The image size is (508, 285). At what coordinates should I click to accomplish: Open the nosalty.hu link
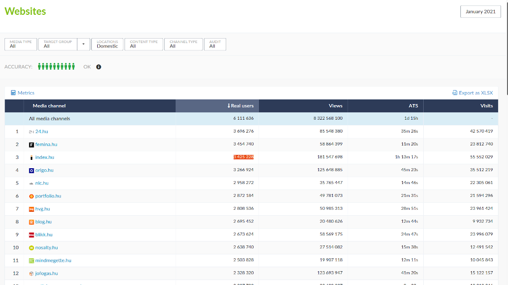[x=46, y=248]
